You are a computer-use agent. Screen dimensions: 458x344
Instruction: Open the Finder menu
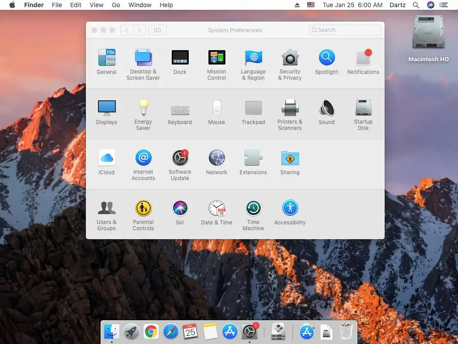(x=34, y=5)
